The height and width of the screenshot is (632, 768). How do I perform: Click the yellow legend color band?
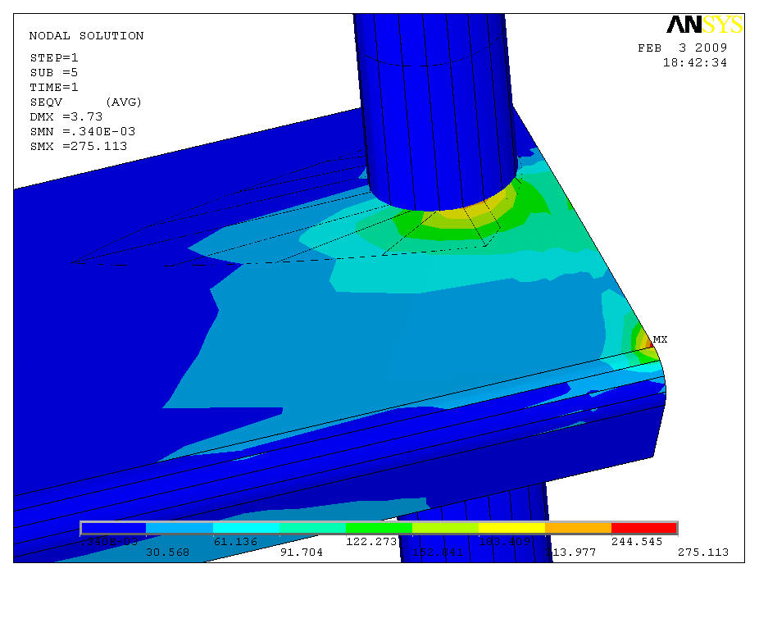tap(511, 528)
